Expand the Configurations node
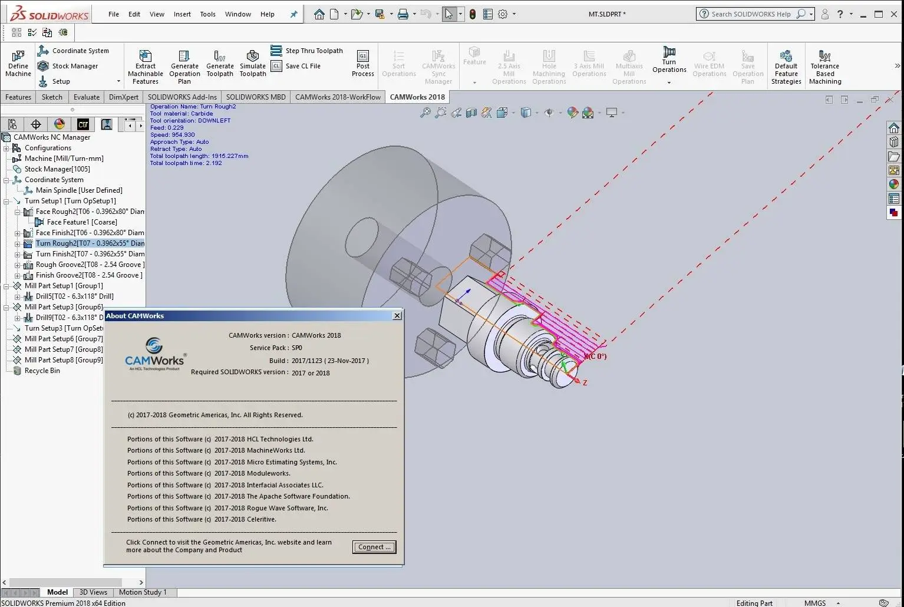 (x=6, y=148)
